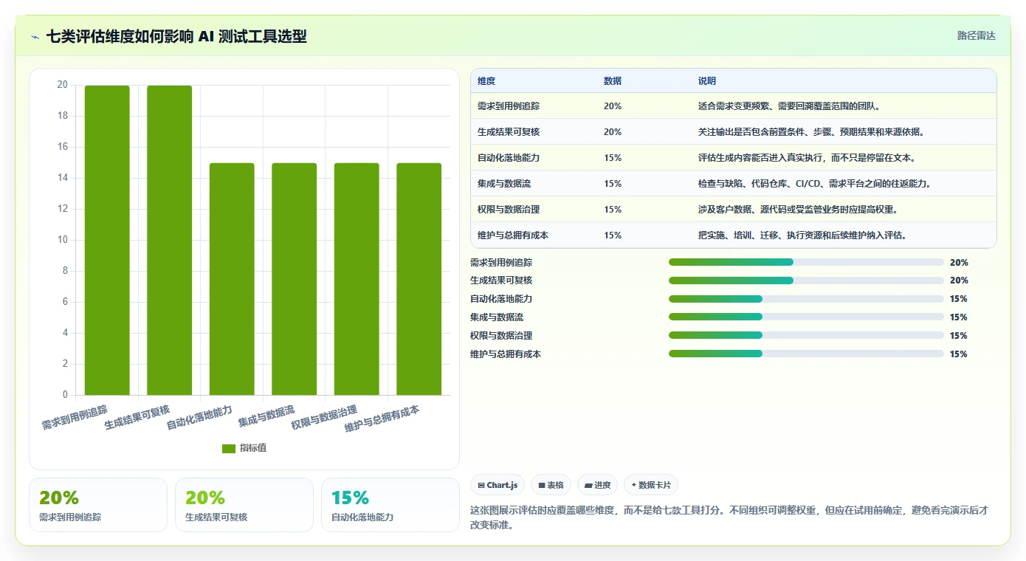Viewport: 1026px width, 561px height.
Task: Click the green 指标值 legend swatch
Action: 229,449
